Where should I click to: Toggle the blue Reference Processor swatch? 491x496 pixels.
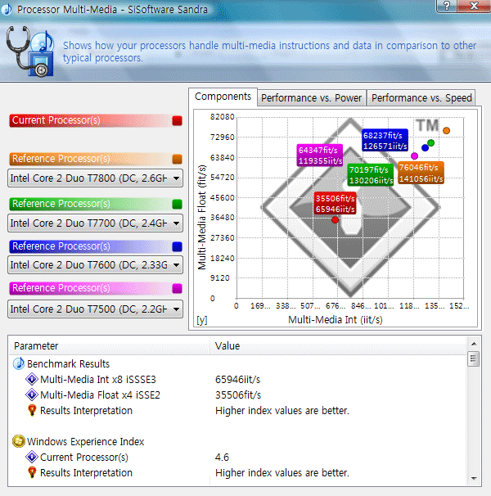click(177, 246)
